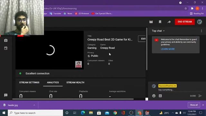
Task: Click the send message arrow icon
Action: 200,96
